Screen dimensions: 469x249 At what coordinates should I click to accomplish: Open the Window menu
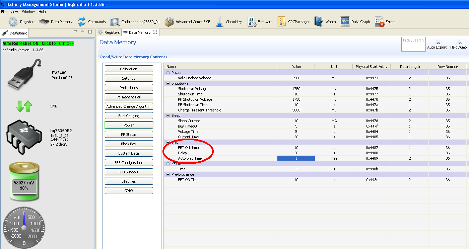28,12
